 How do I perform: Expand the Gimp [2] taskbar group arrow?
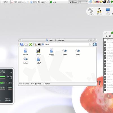tap(87, 2)
